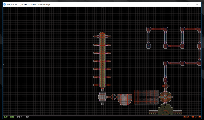Image resolution: width=204 pixels, height=120 pixels.
Task: Click the bottommost right arm of yellow column
Action: [x=108, y=85]
